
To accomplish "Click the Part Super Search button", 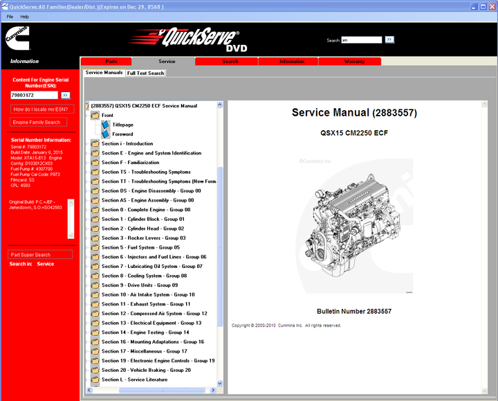I will (40, 255).
